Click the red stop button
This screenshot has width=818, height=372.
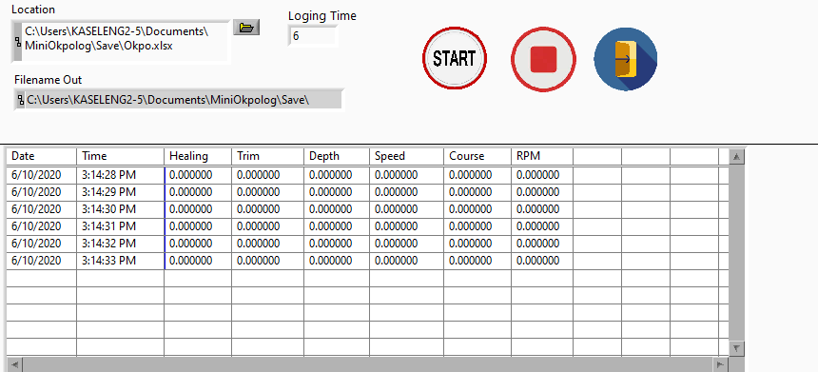pos(543,60)
